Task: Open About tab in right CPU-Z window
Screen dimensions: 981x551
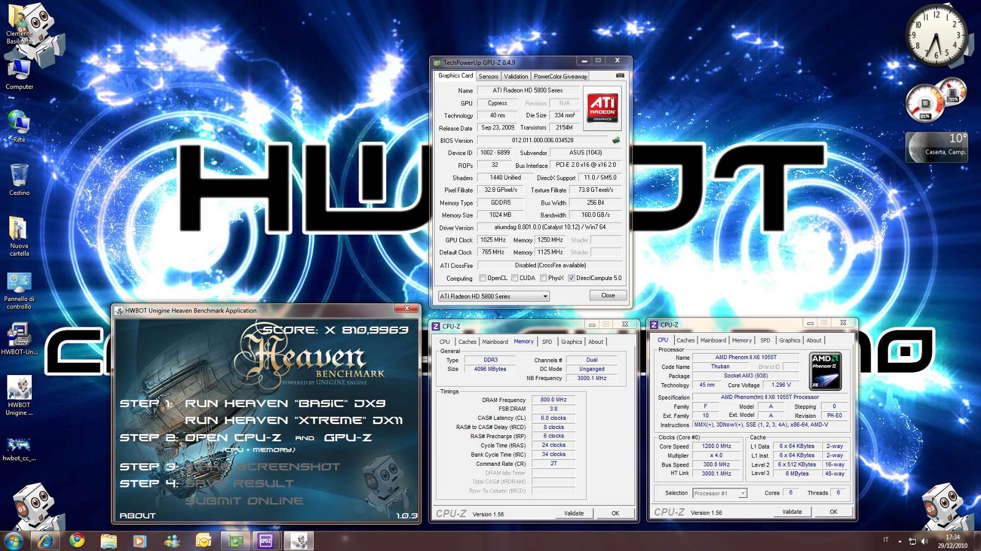Action: tap(814, 340)
